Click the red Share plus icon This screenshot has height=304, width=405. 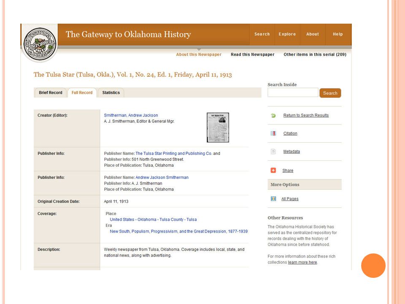coord(273,170)
